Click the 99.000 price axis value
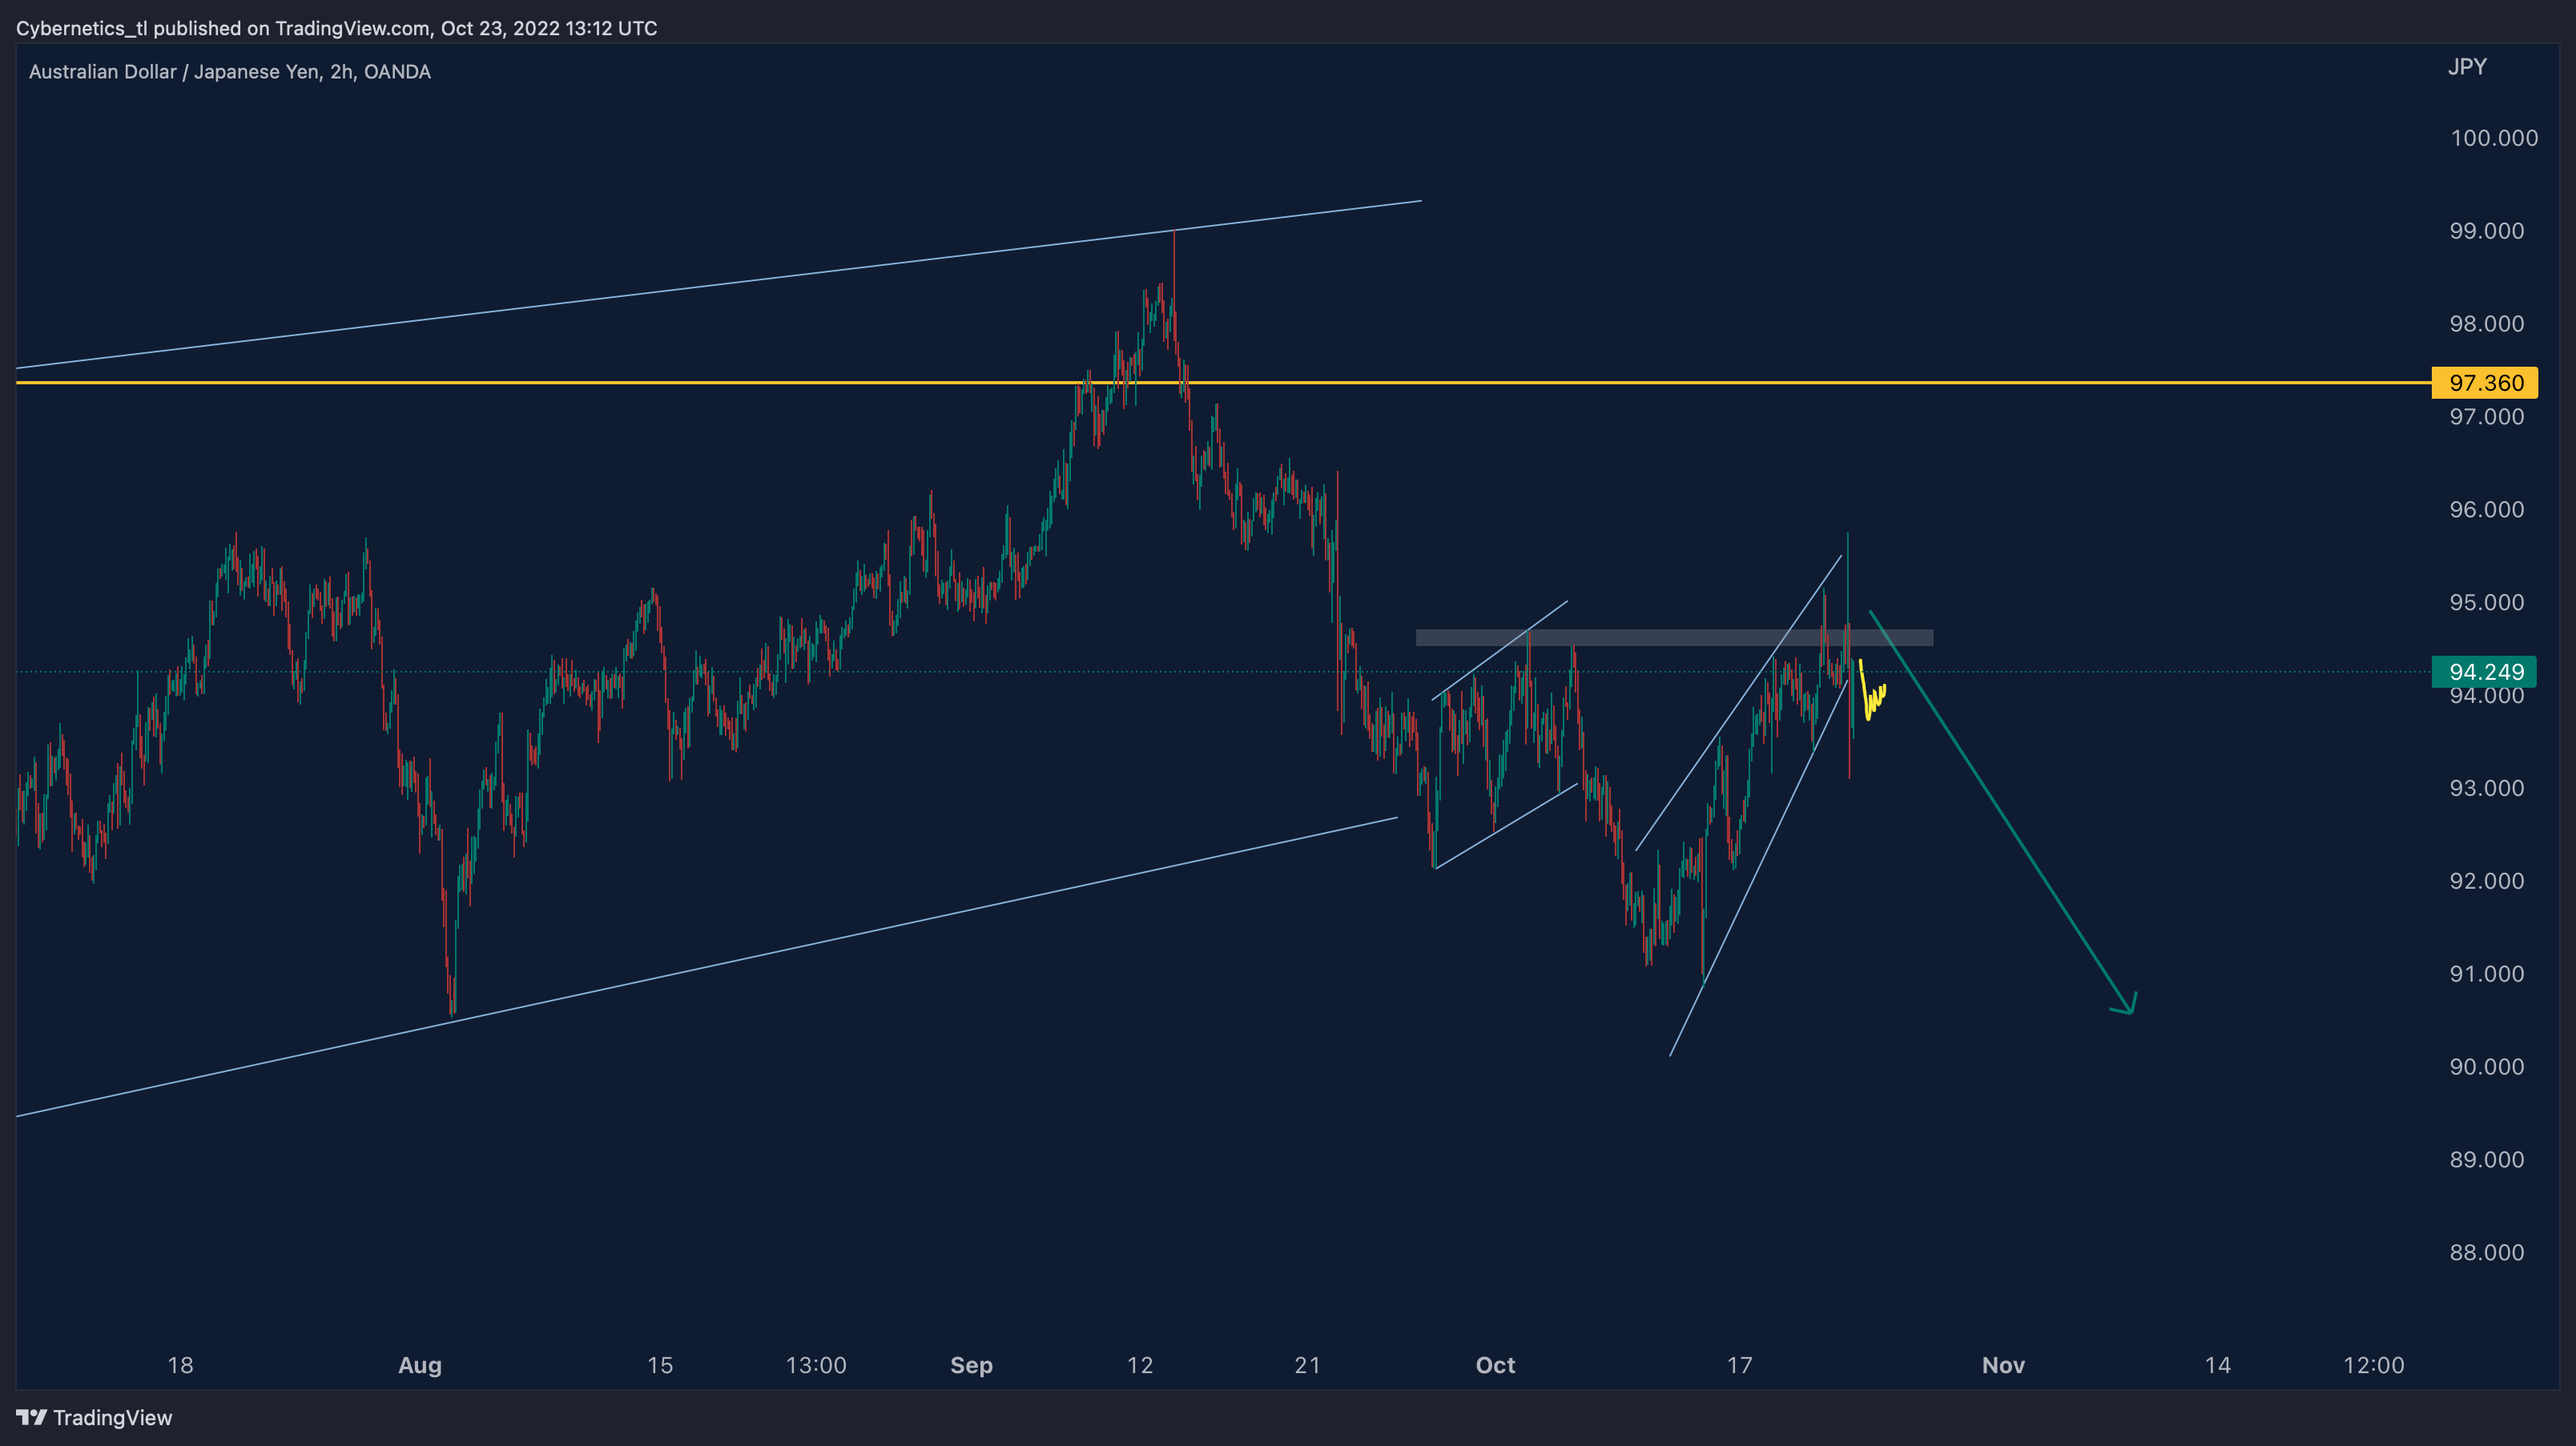The width and height of the screenshot is (2576, 1446). (2486, 231)
